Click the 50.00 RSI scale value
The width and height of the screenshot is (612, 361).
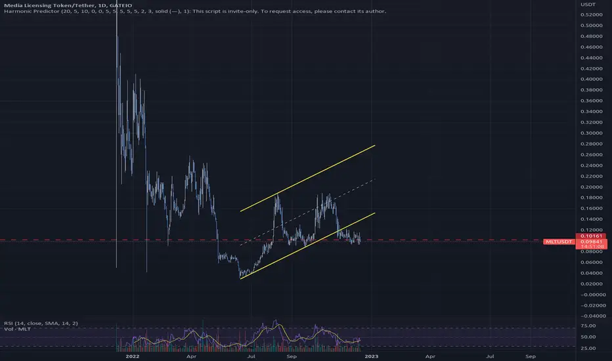(x=588, y=337)
